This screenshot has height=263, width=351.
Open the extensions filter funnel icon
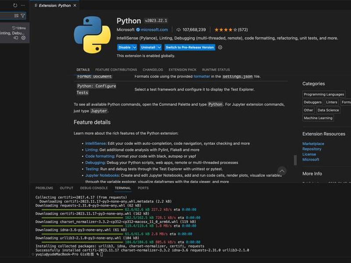tap(23, 16)
